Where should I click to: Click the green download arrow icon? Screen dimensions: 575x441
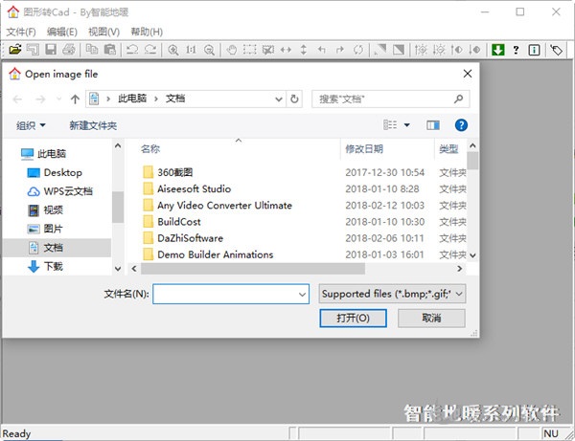(497, 50)
